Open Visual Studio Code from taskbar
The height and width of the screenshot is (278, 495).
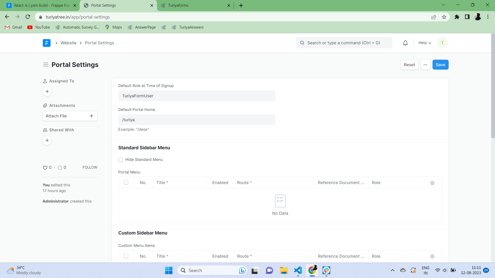click(x=298, y=270)
